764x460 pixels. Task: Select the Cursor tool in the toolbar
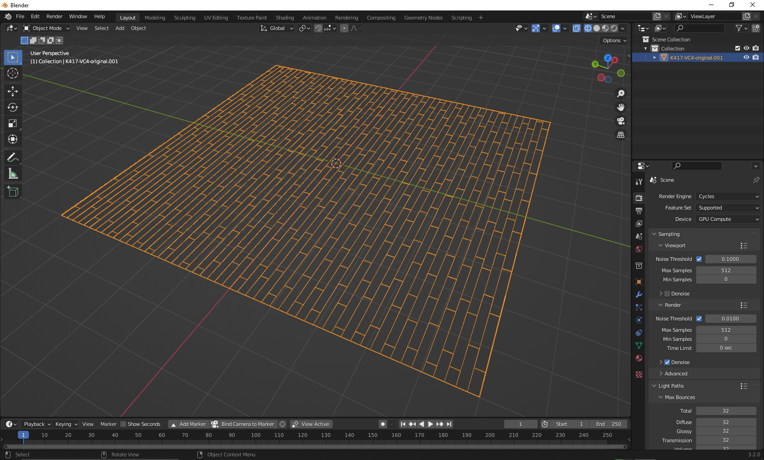click(x=13, y=73)
